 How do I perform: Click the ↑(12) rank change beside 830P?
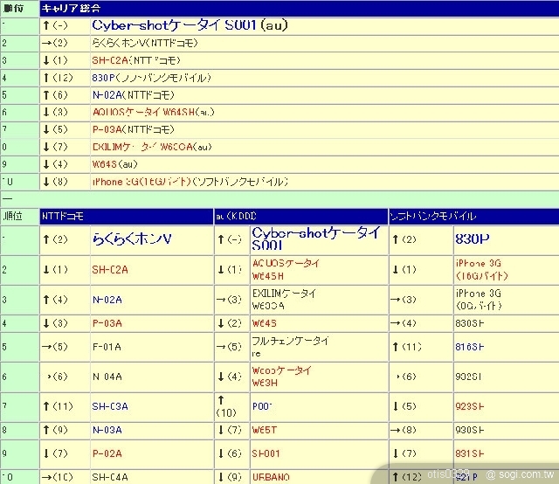point(58,78)
